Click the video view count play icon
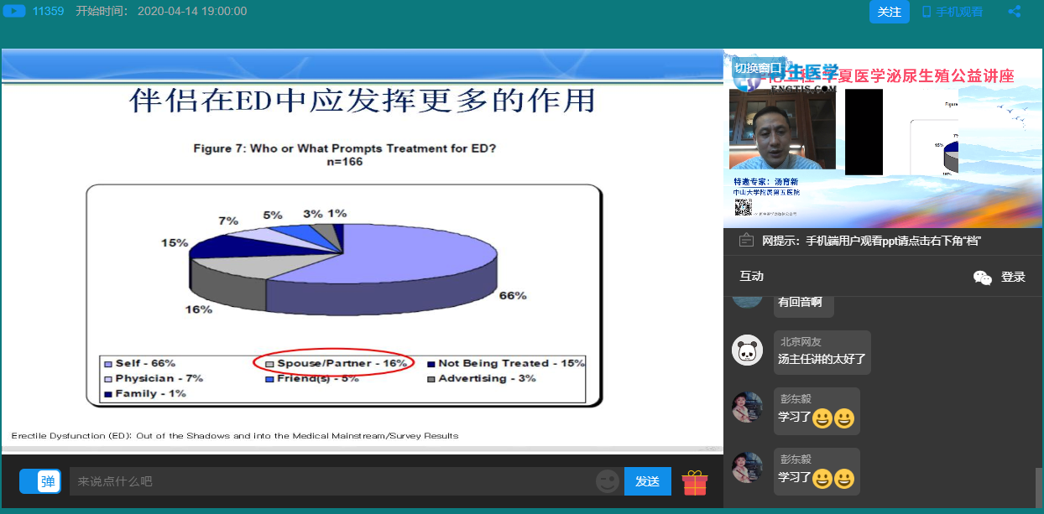 pos(13,12)
